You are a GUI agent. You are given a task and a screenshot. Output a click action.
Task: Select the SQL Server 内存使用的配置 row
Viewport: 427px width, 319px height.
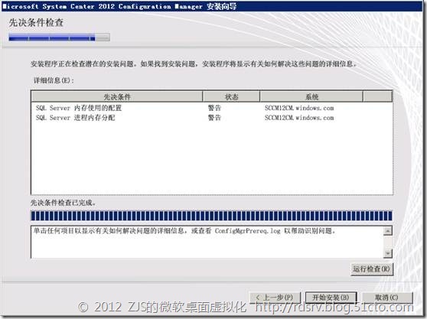(212, 108)
